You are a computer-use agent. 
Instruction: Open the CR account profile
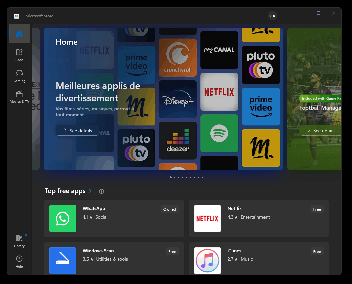pyautogui.click(x=272, y=16)
